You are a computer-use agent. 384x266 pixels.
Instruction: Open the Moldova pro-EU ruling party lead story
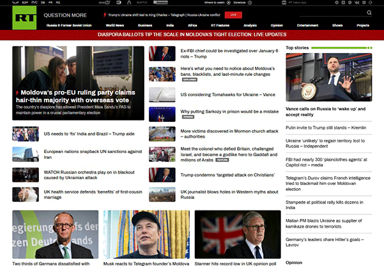coord(78,96)
